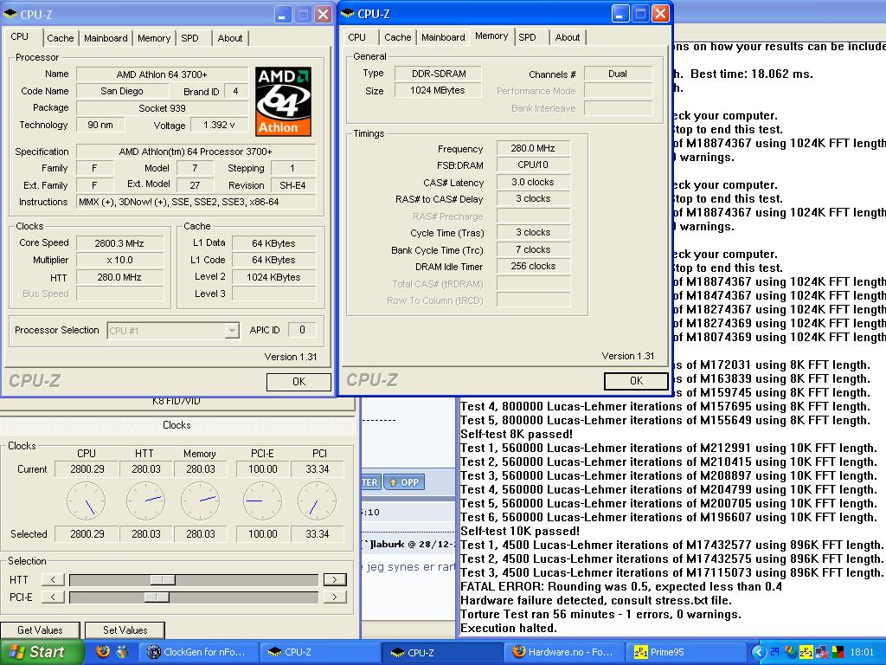Switch to the Hardware.no Firefox taskbar button

(x=563, y=652)
